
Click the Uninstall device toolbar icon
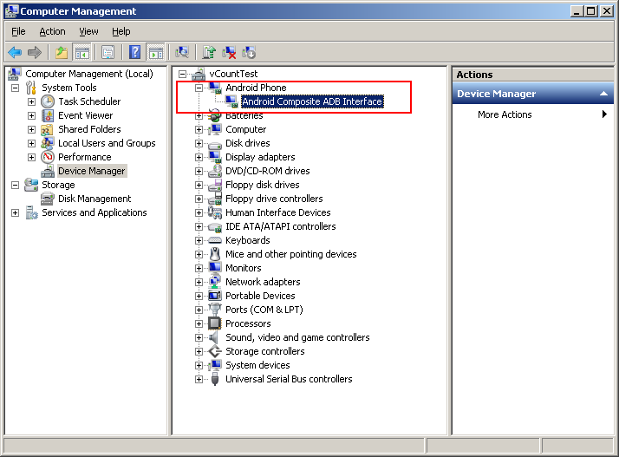pos(230,52)
